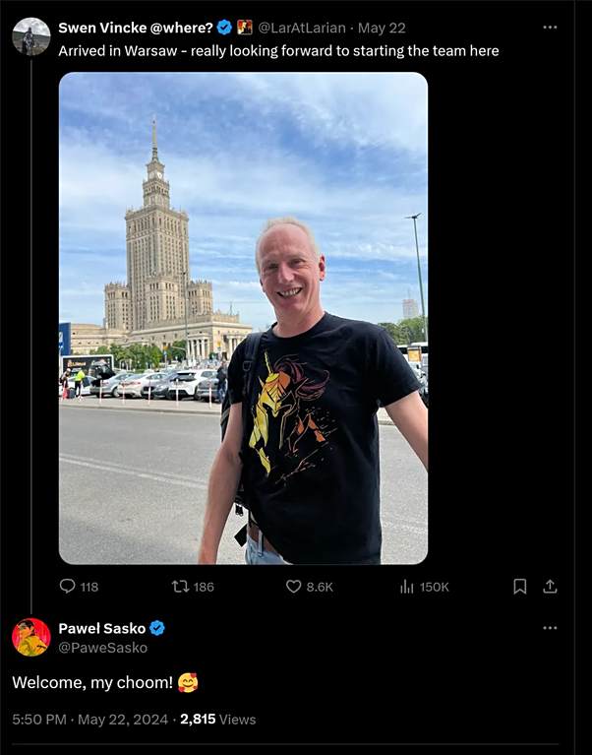Open the Pawel Sasko display name
Screen dimensions: 592x755
click(x=102, y=628)
